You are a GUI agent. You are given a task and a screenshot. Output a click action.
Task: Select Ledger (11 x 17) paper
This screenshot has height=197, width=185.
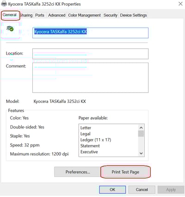pyautogui.click(x=96, y=140)
